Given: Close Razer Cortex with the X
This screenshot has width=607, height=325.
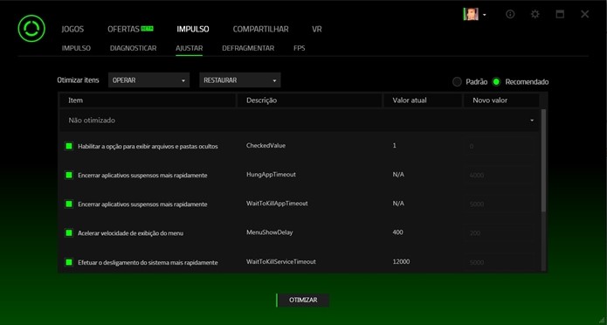Looking at the screenshot, I should (x=584, y=14).
